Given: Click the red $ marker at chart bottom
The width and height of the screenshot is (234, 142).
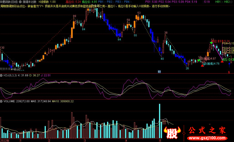Looking at the screenshot, I should click(229, 72).
